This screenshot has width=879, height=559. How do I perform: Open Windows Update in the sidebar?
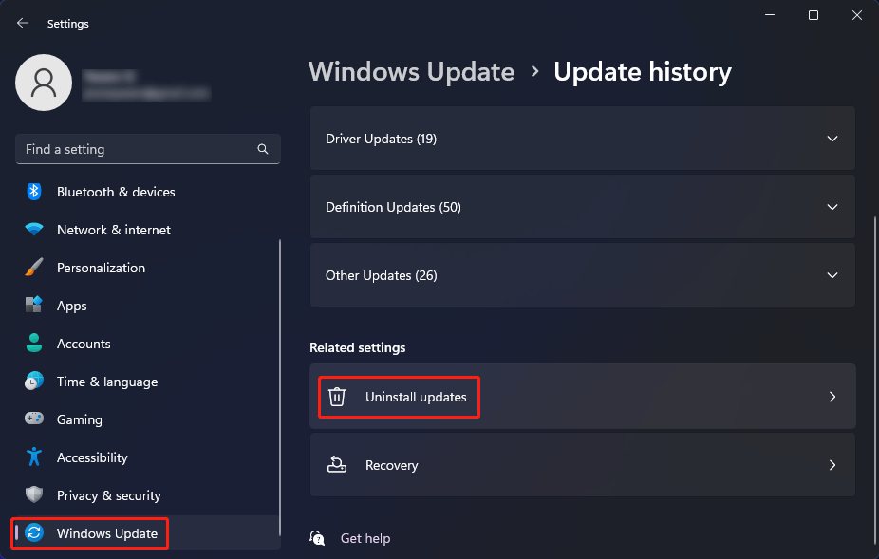tap(106, 533)
